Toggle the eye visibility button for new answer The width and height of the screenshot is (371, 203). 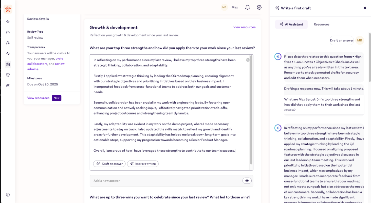click(x=247, y=181)
